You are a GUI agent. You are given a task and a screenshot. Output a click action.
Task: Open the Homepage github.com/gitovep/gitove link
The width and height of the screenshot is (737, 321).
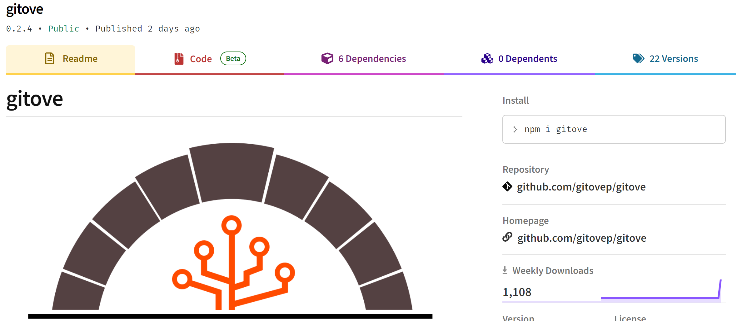click(x=582, y=238)
